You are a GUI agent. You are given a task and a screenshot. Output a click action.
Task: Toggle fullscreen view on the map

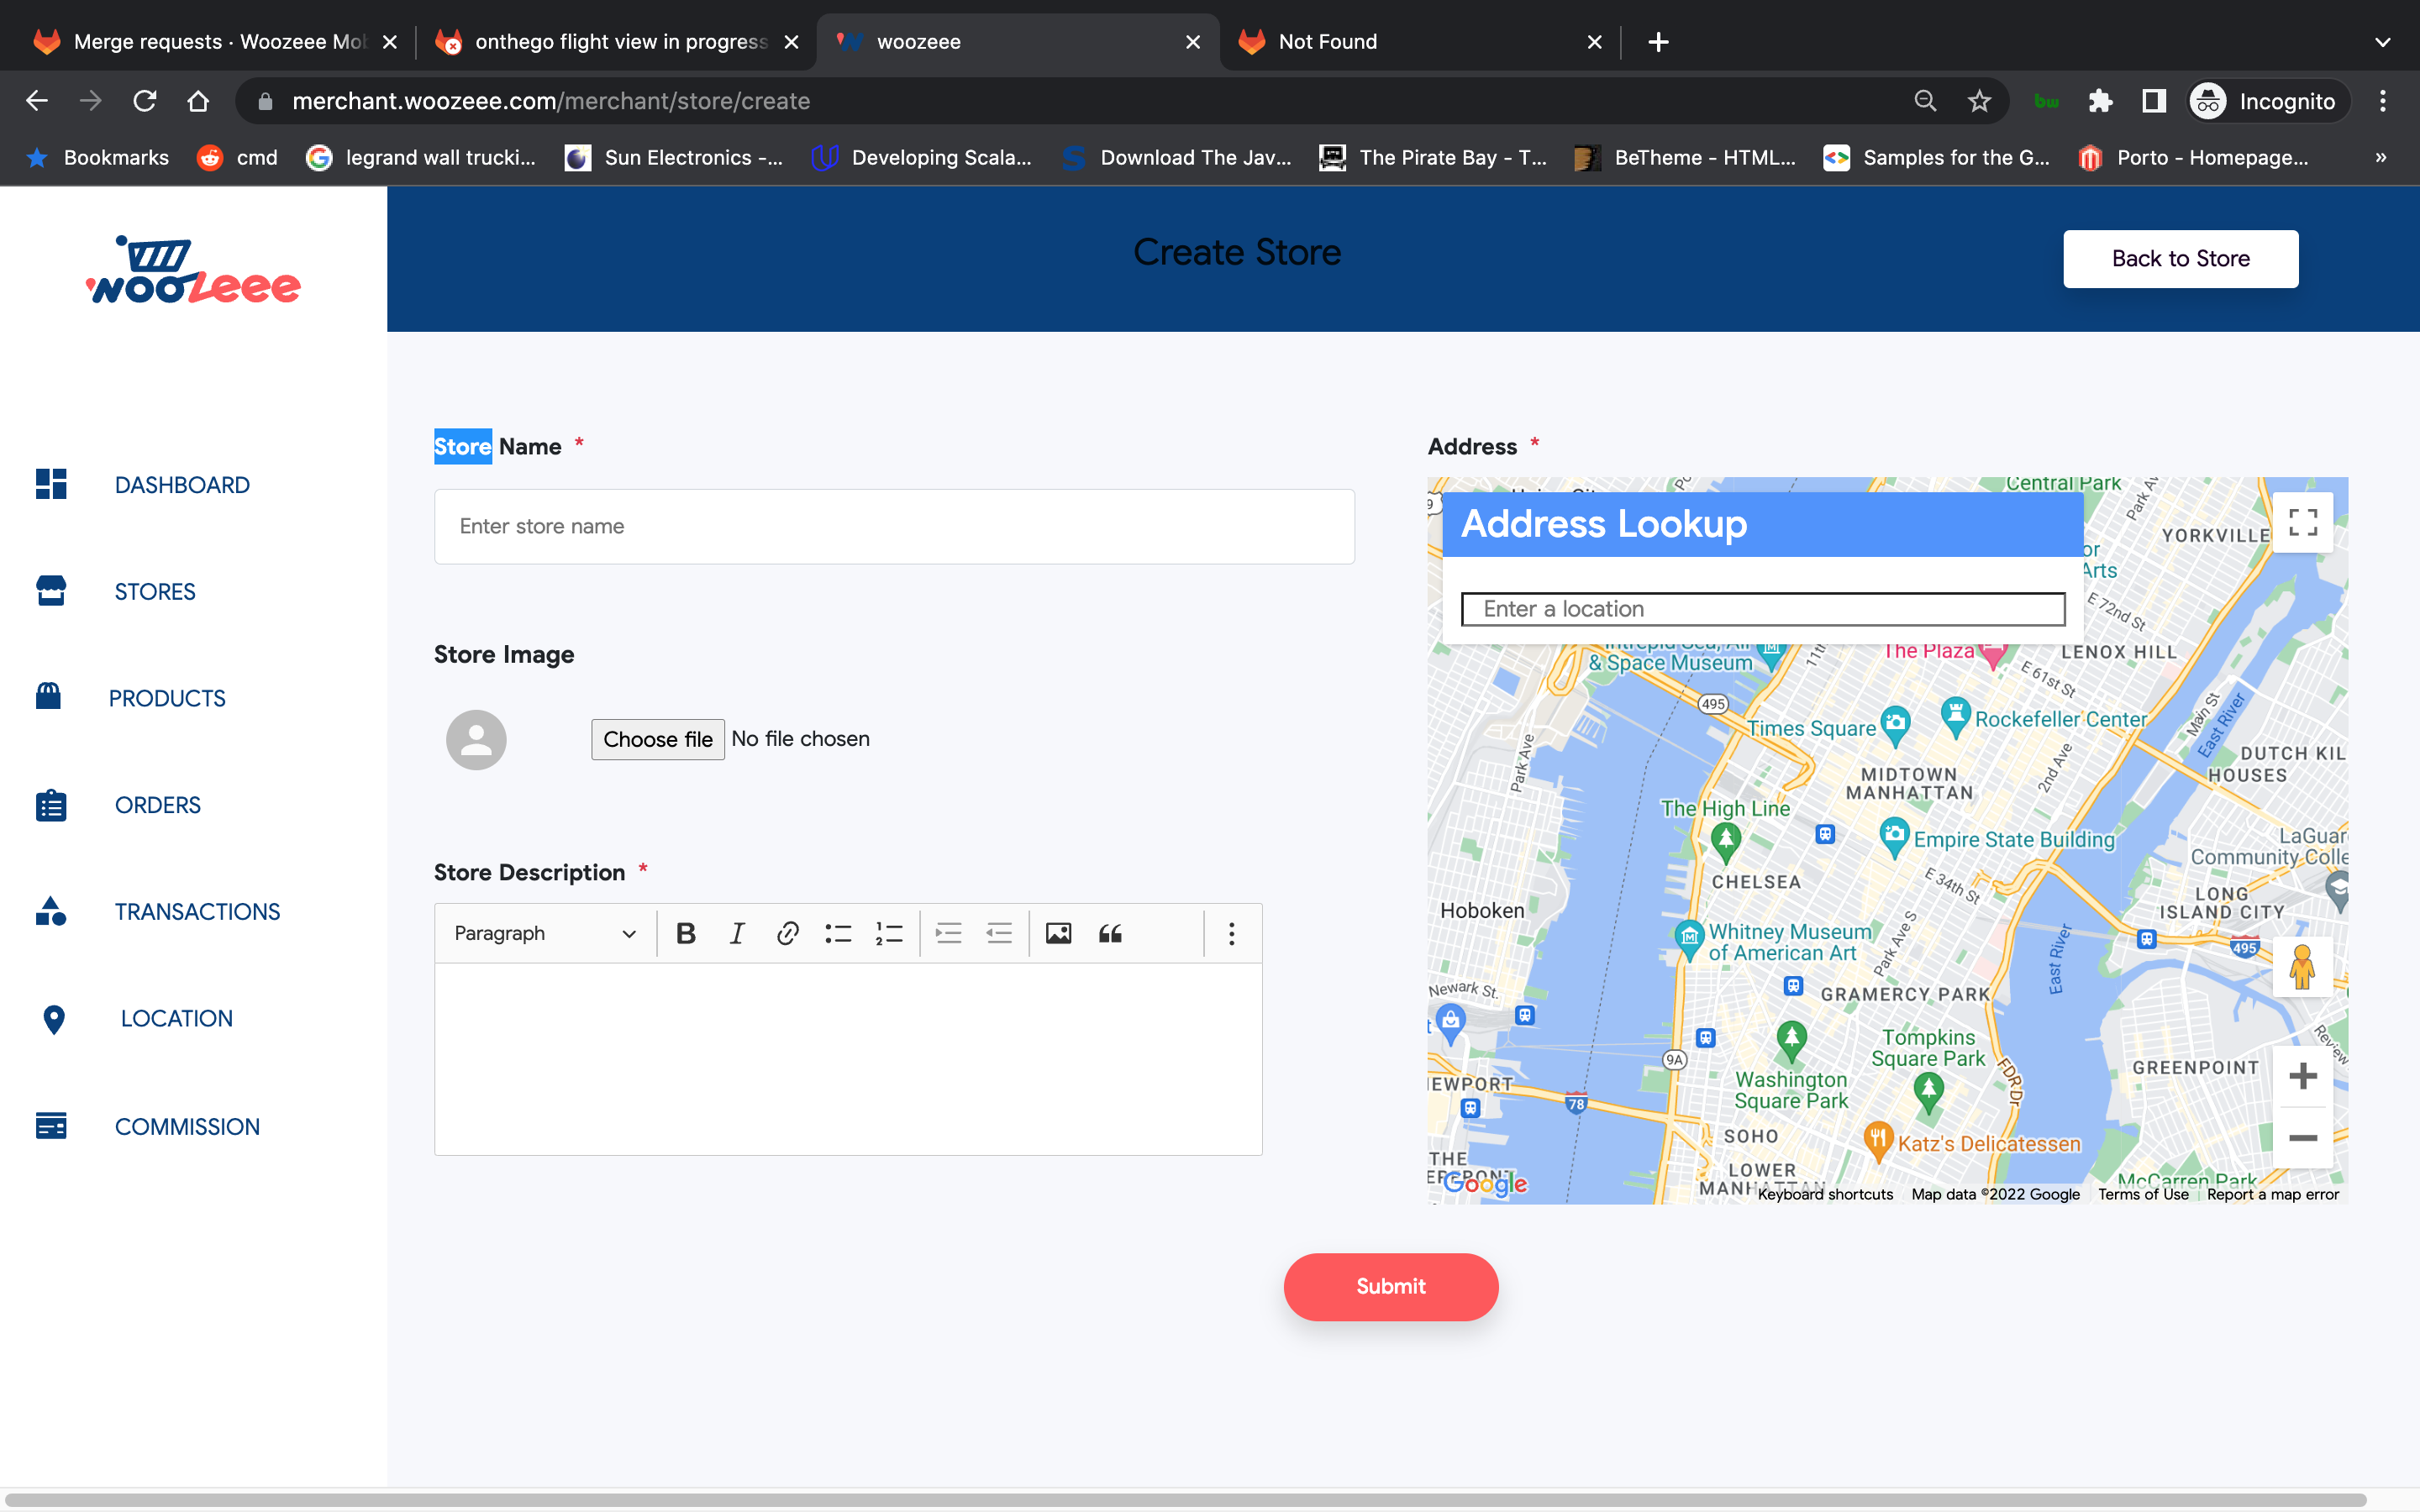point(2302,522)
